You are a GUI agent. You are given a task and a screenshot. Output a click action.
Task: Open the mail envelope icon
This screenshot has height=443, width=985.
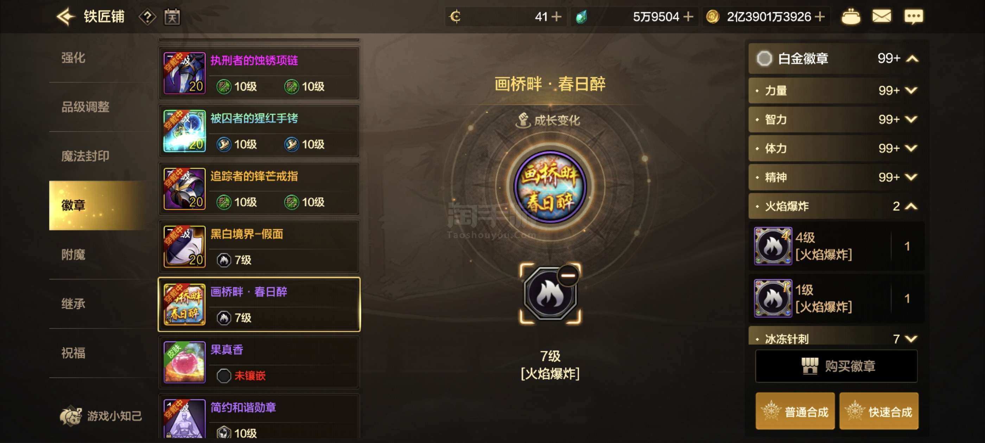[881, 17]
